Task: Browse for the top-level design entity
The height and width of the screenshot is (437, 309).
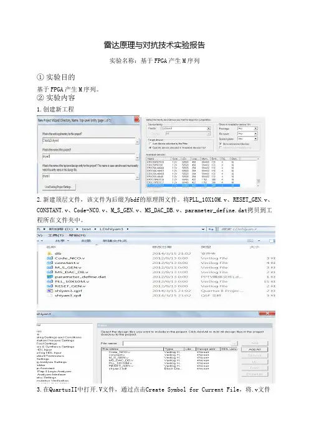Action: pyautogui.click(x=137, y=177)
